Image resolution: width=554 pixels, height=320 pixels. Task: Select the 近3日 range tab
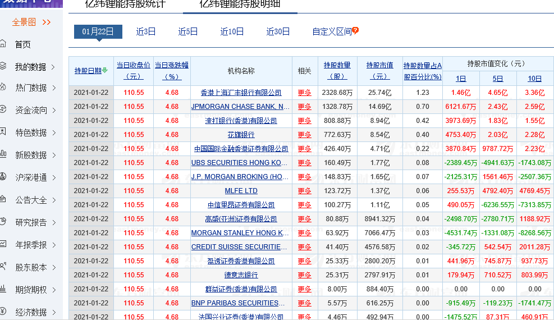pos(145,32)
